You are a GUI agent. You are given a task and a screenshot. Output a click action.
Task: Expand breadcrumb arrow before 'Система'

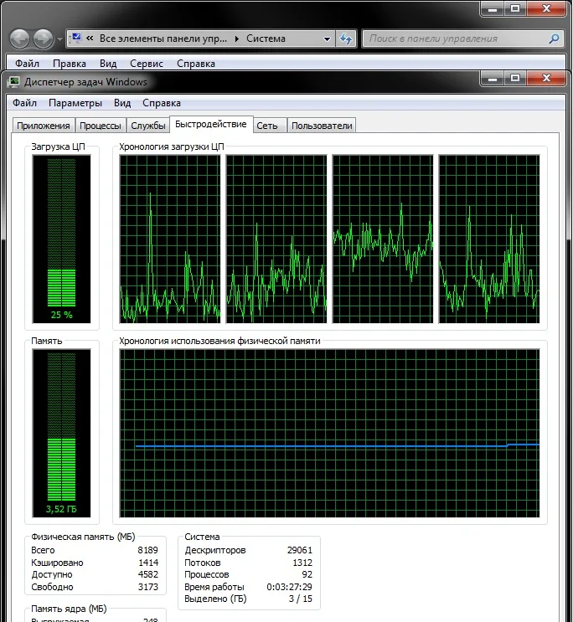(237, 39)
